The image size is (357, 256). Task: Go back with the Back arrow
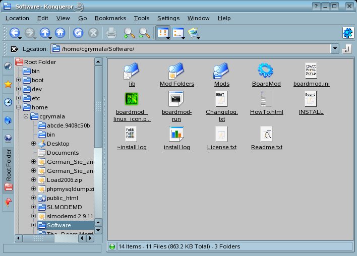[14, 33]
